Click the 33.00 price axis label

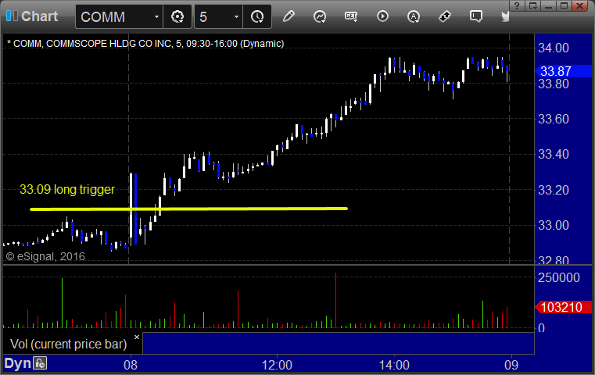[x=554, y=225]
